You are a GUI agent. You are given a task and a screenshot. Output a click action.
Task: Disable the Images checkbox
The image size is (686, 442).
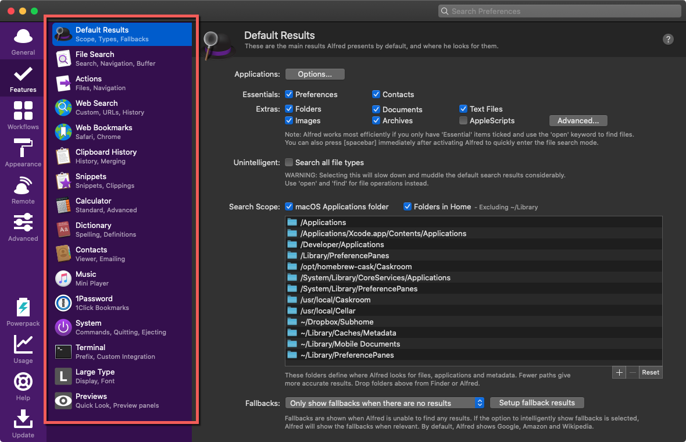click(289, 120)
